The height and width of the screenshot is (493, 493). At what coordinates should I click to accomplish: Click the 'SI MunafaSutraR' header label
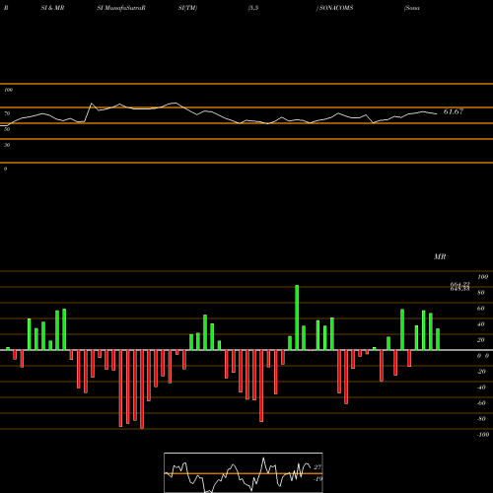[121, 8]
